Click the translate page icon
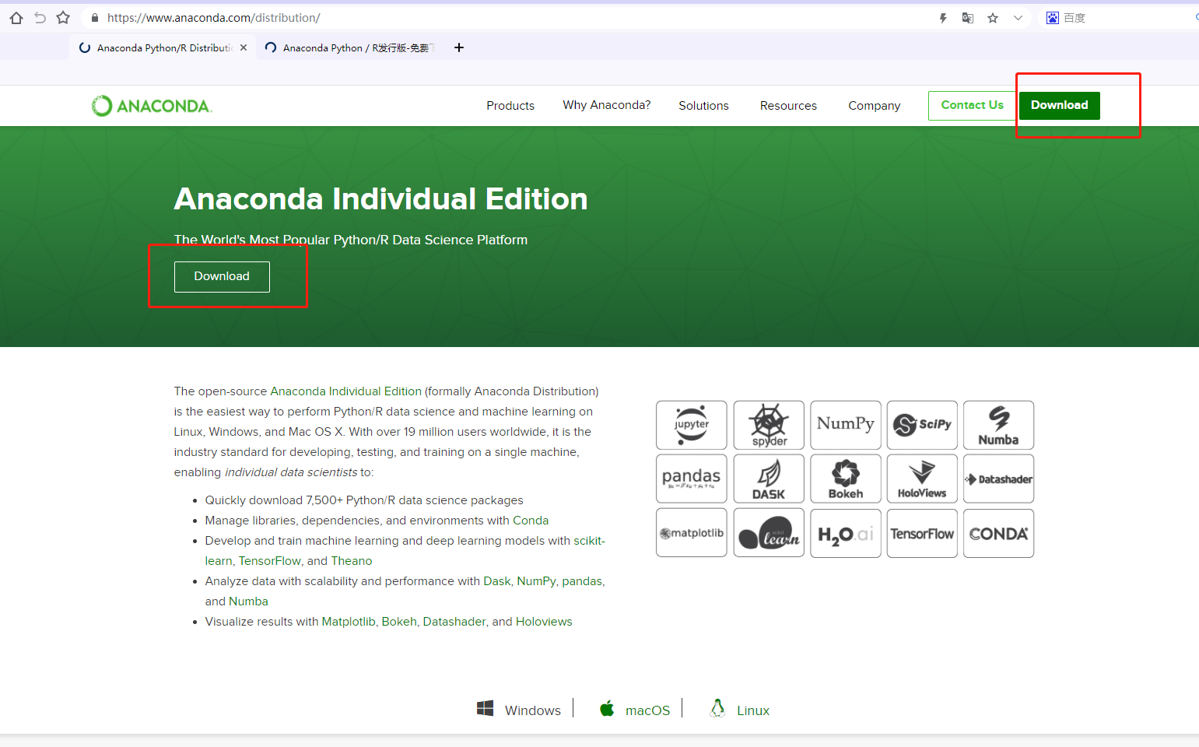The height and width of the screenshot is (747, 1199). click(x=968, y=18)
